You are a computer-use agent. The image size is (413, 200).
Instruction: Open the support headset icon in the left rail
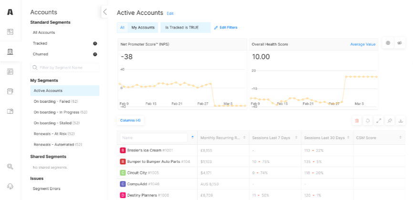click(x=10, y=186)
